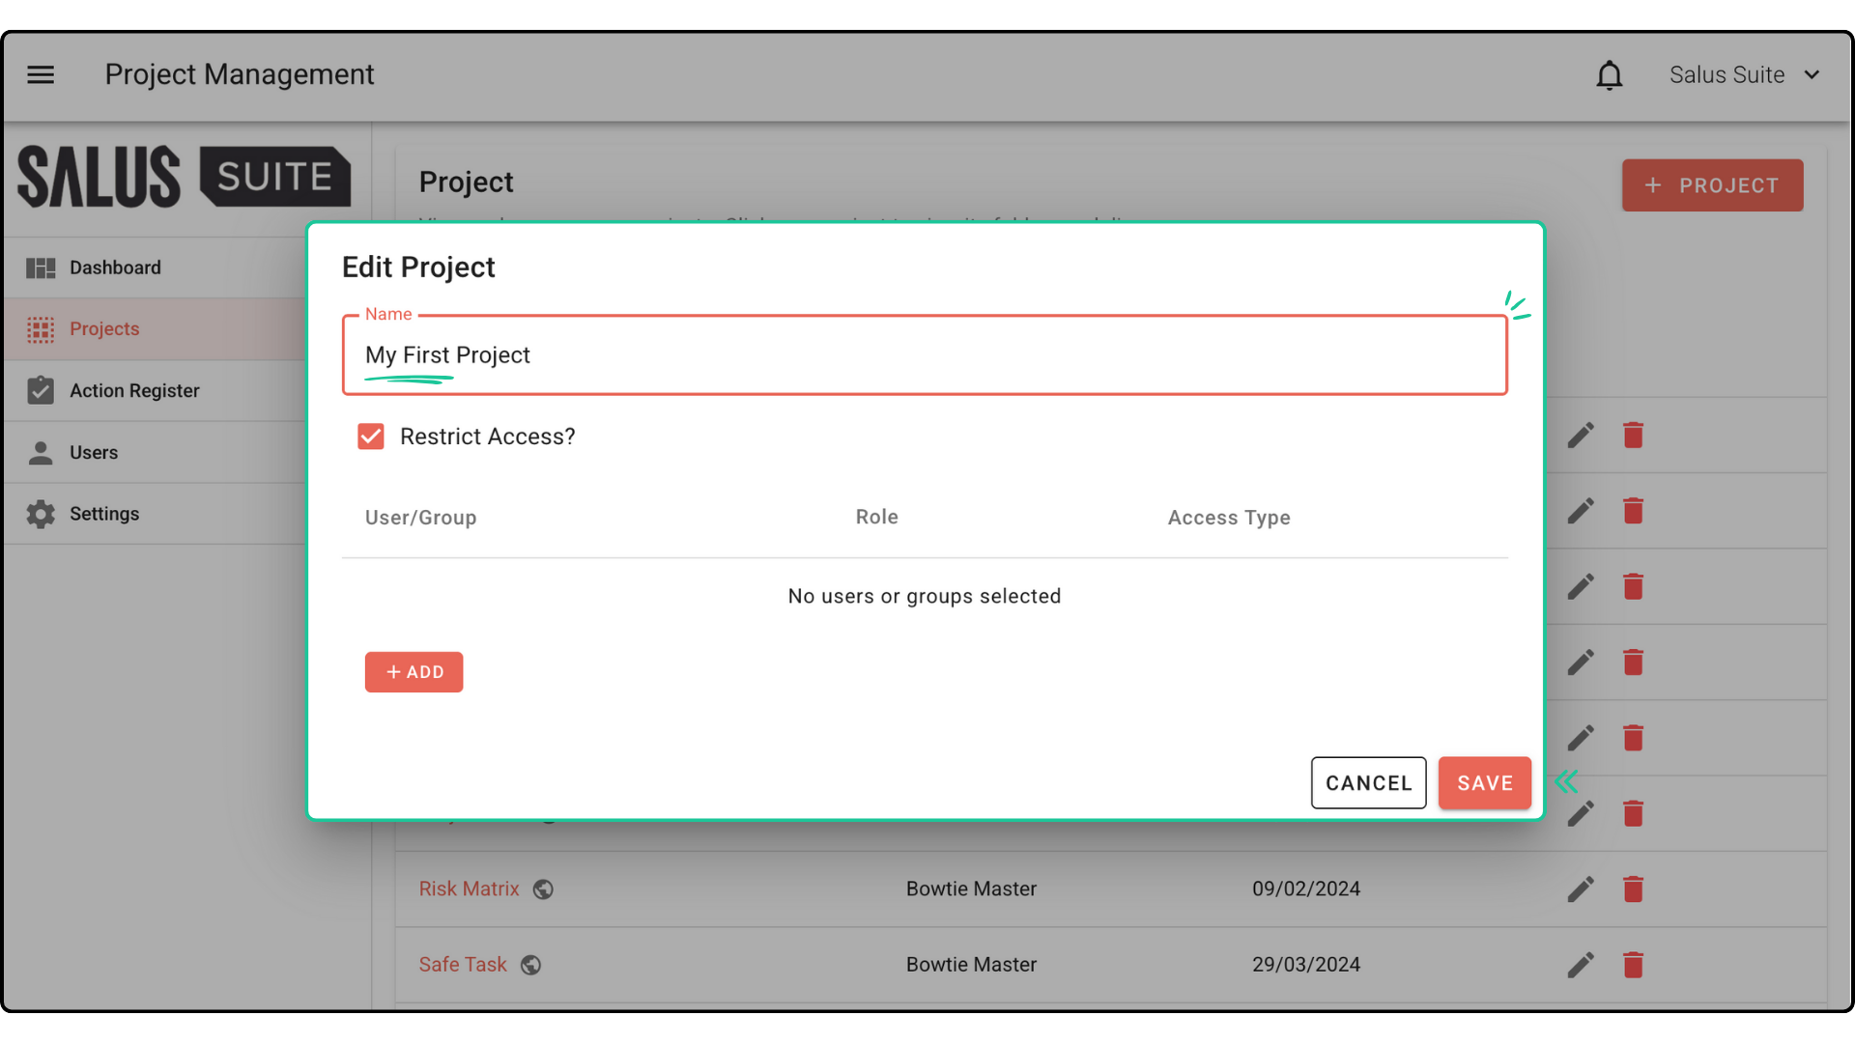1855x1043 pixels.
Task: Click the + PROJECT button
Action: tap(1712, 185)
